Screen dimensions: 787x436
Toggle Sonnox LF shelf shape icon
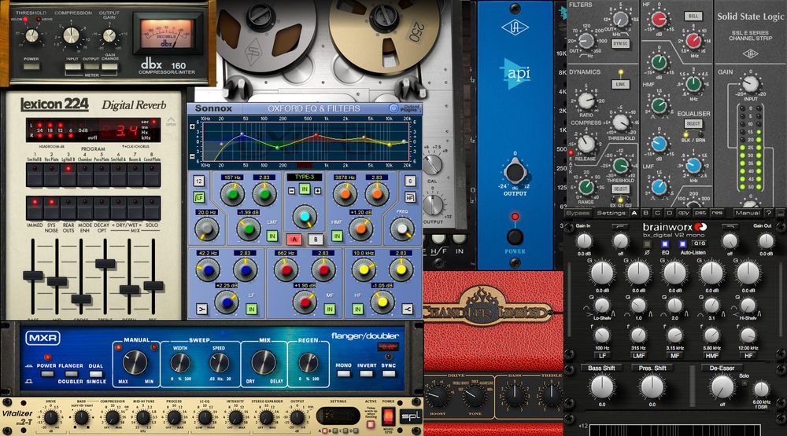pyautogui.click(x=201, y=310)
